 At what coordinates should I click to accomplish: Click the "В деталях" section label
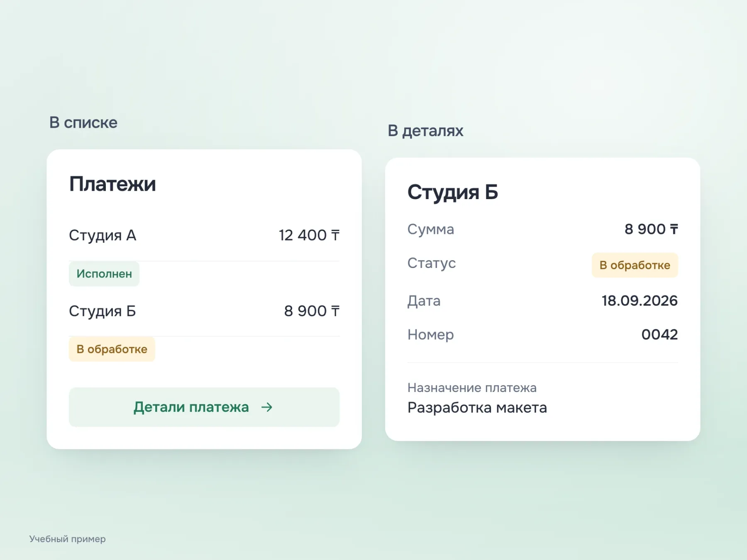pyautogui.click(x=425, y=131)
